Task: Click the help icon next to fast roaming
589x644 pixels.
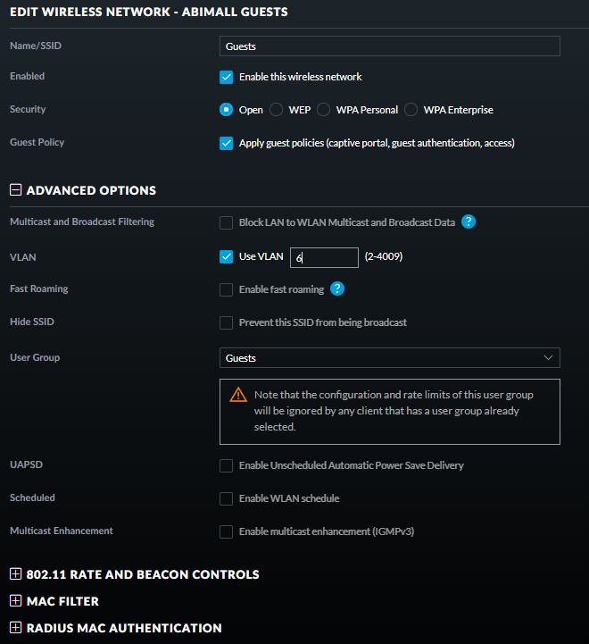Action: coord(337,289)
